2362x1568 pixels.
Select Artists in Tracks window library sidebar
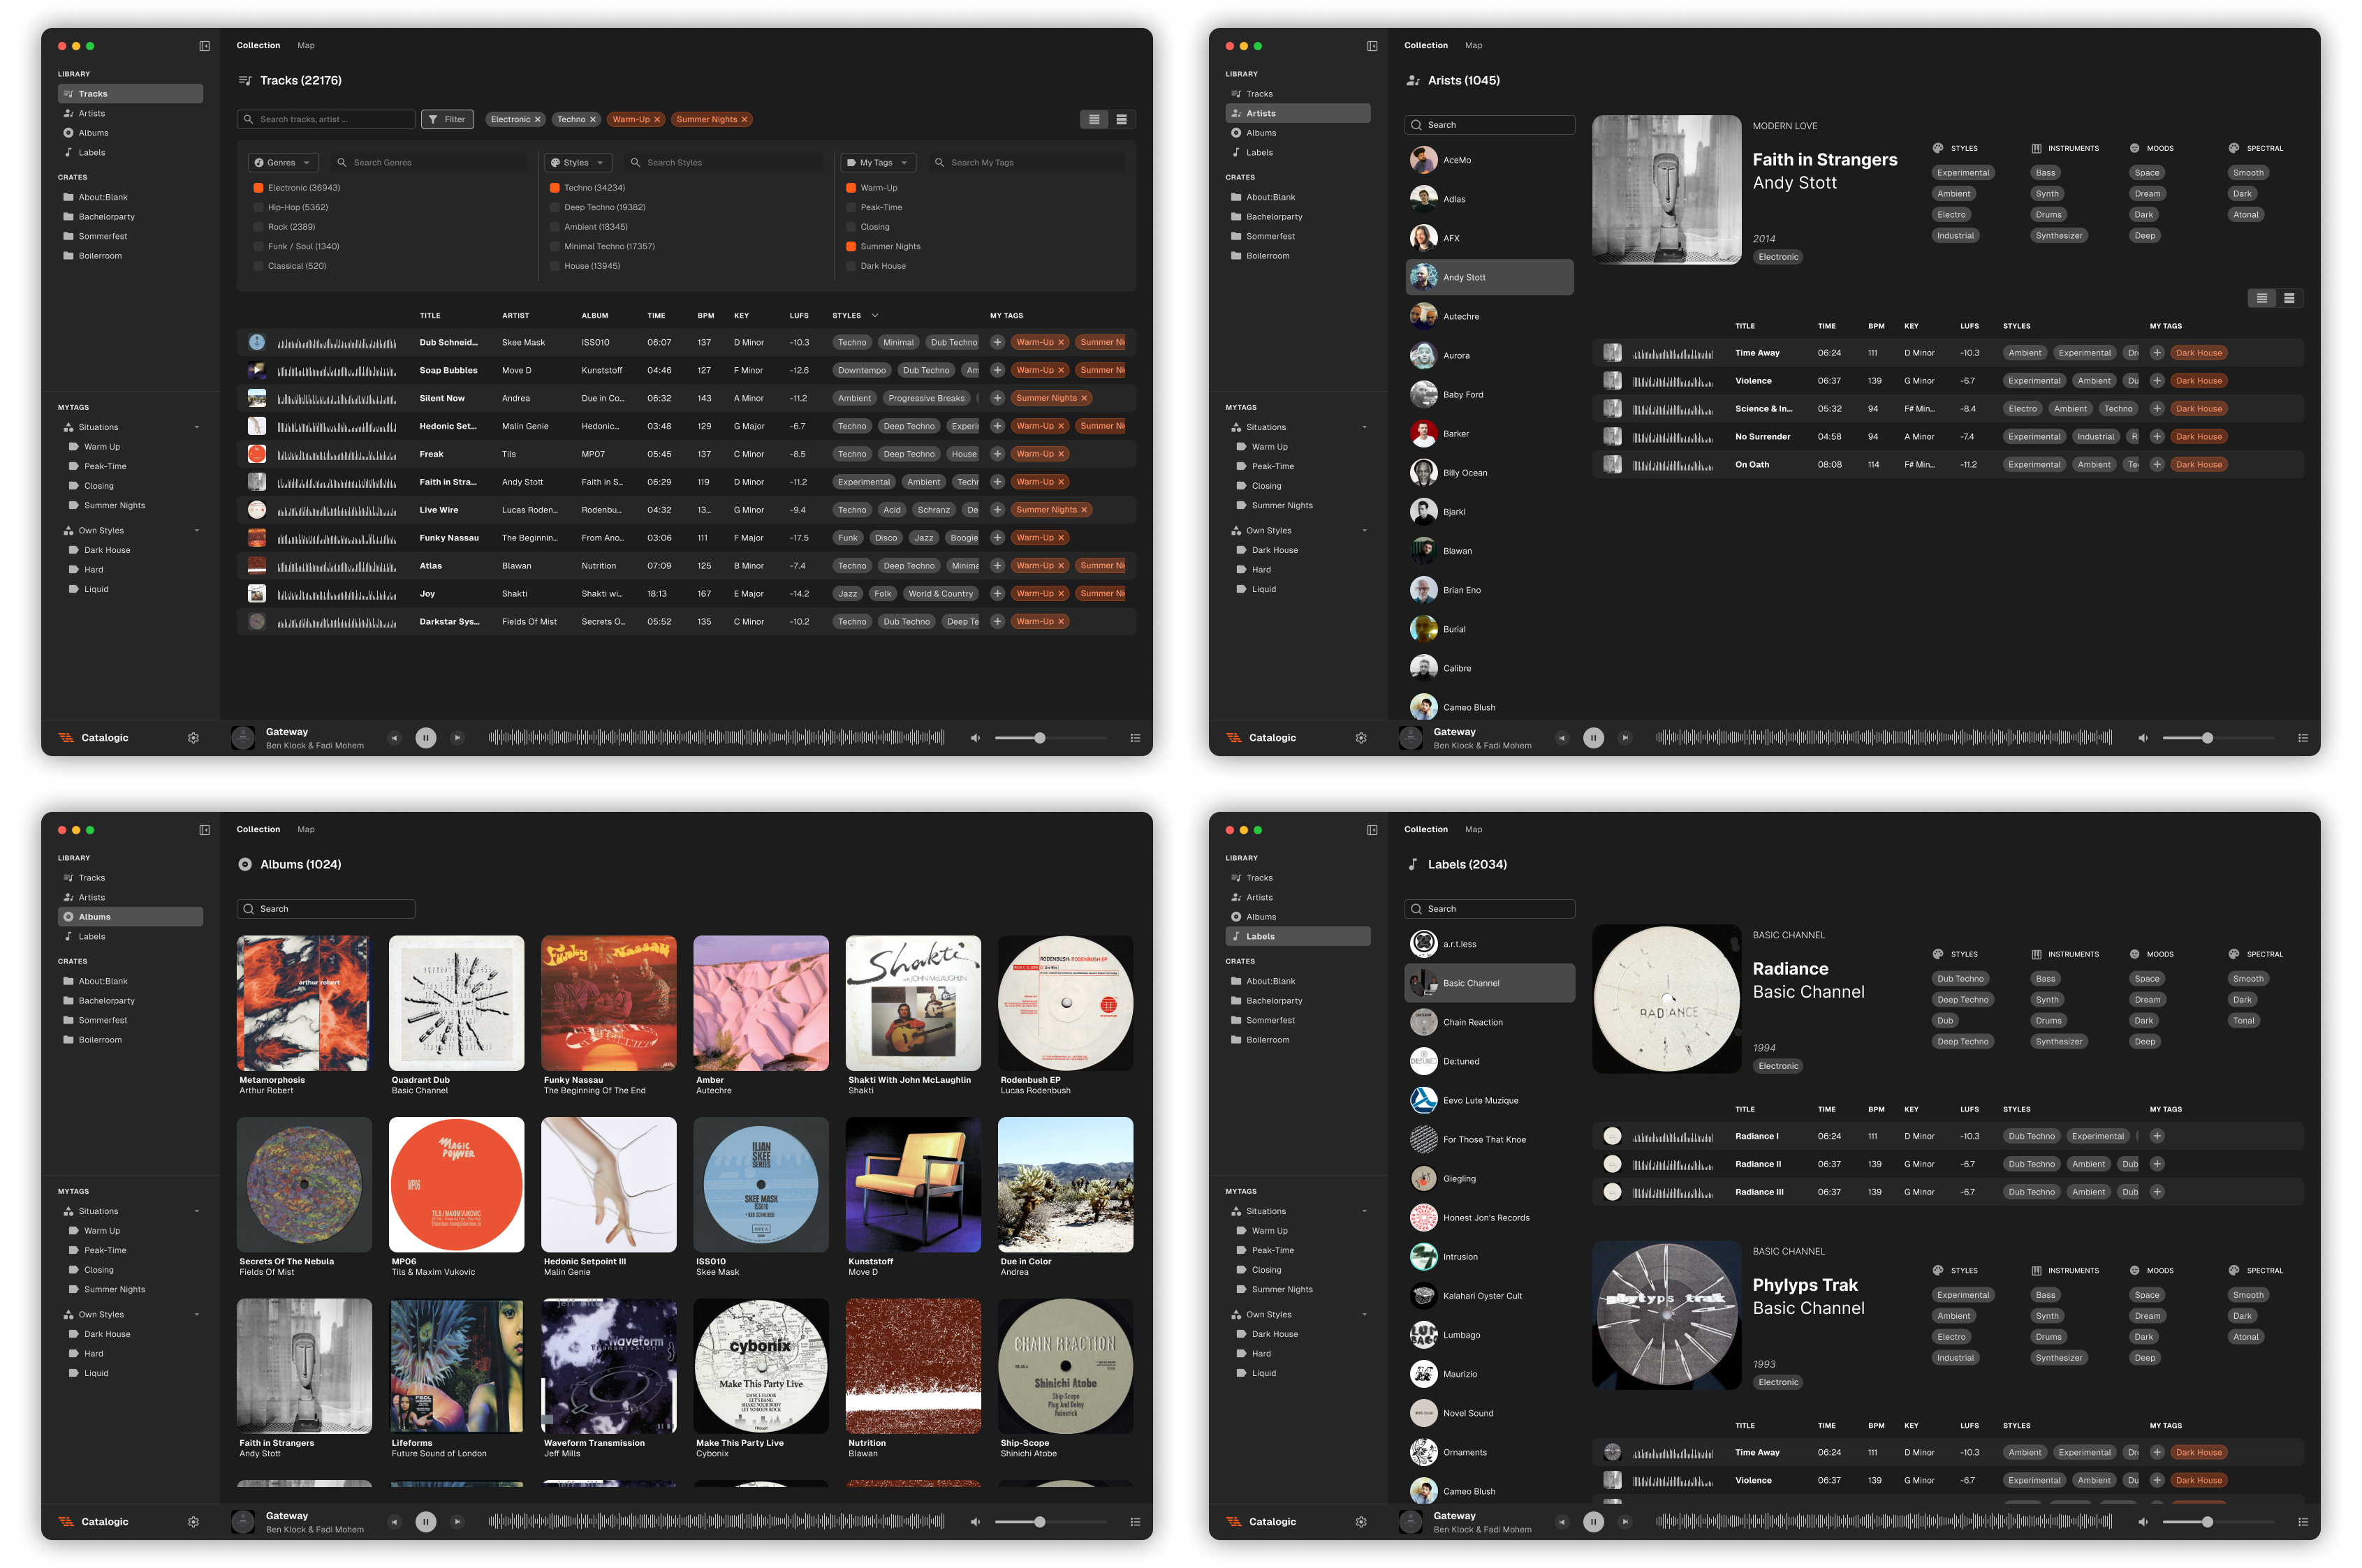coord(130,113)
